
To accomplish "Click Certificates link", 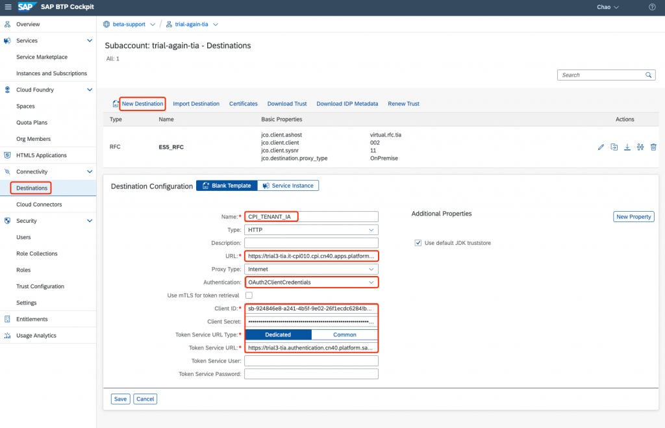I will [244, 104].
